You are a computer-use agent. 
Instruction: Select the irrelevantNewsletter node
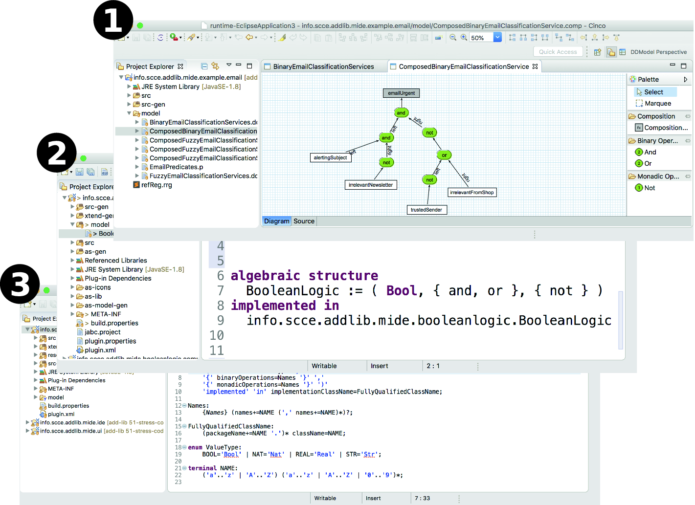[370, 185]
